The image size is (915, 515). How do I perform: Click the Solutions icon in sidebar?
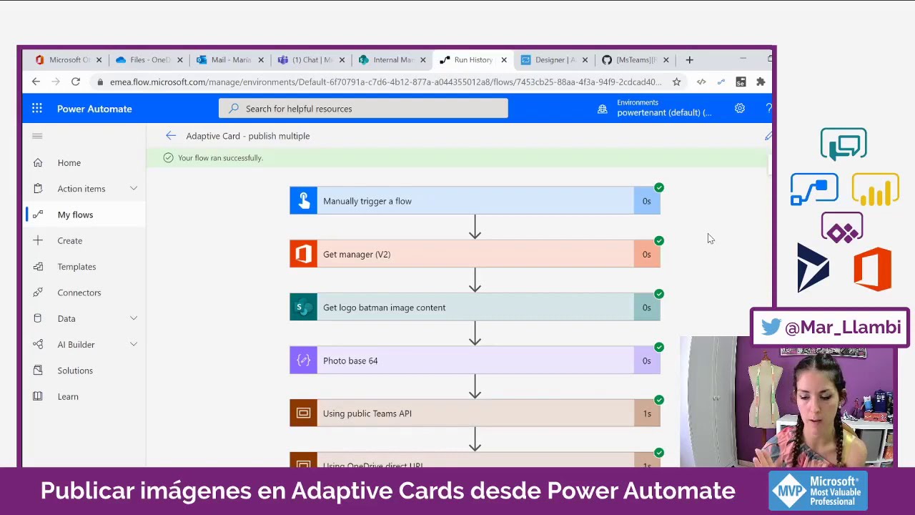tap(38, 371)
